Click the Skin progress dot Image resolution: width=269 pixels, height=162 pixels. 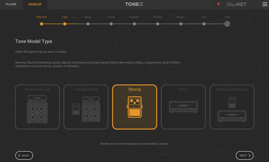[204, 24]
